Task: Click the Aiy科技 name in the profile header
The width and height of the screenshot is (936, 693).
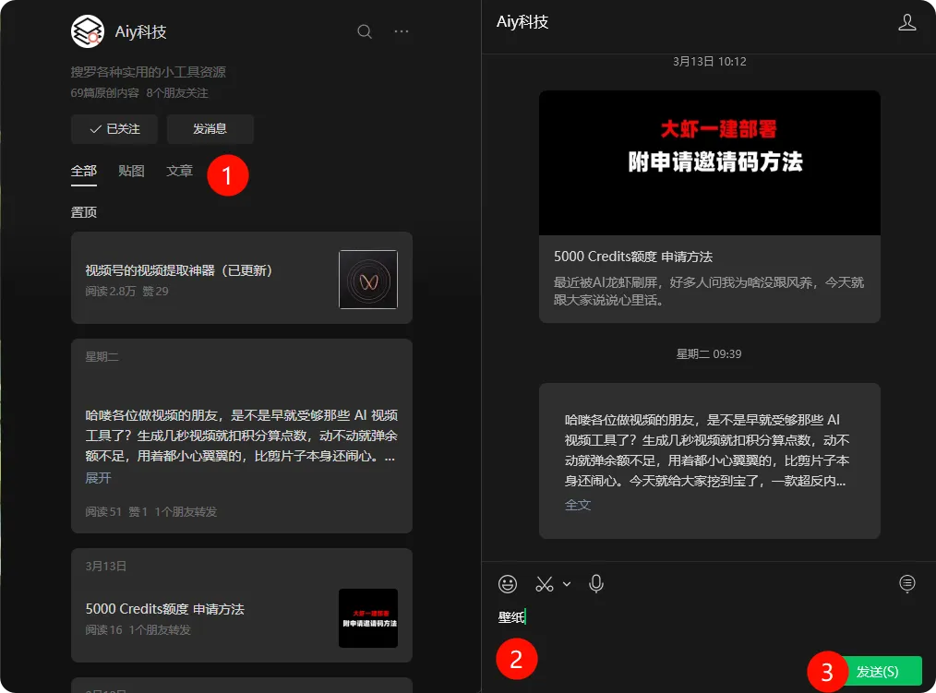Action: [141, 31]
